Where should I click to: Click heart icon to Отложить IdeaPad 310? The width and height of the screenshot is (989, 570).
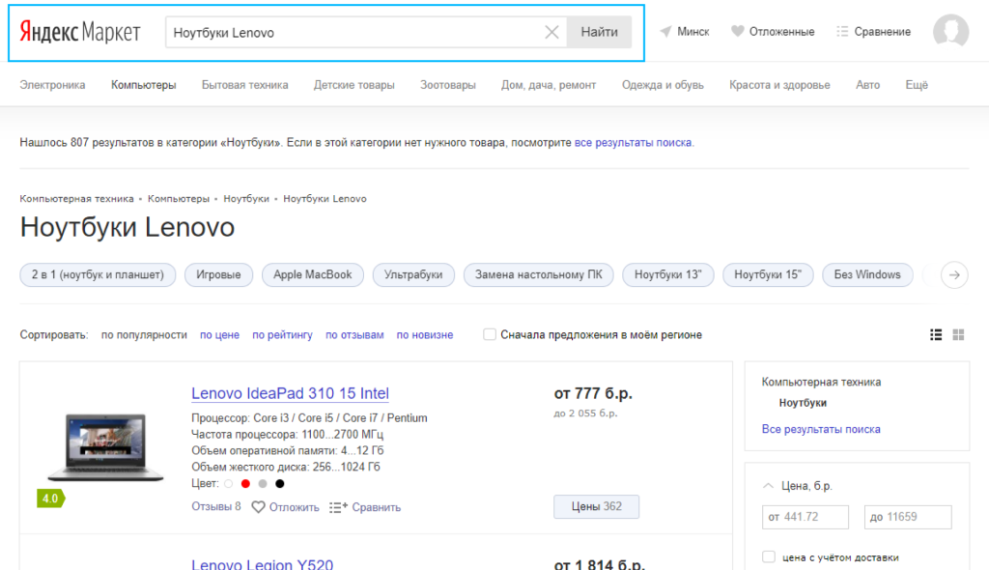coord(258,507)
